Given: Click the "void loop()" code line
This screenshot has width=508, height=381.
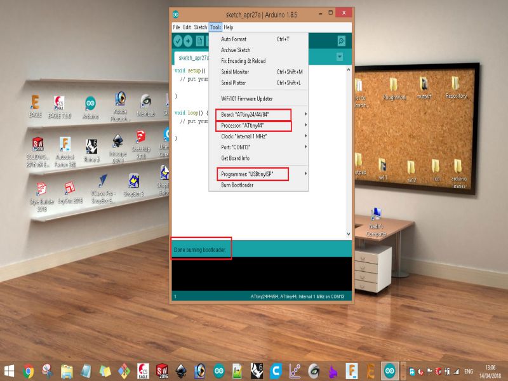Looking at the screenshot, I should pos(191,113).
